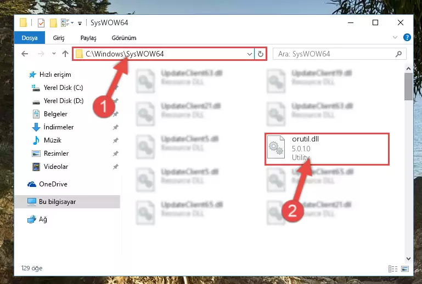This screenshot has width=422, height=284.
Task: Select the orutil.dll file
Action: (327, 149)
